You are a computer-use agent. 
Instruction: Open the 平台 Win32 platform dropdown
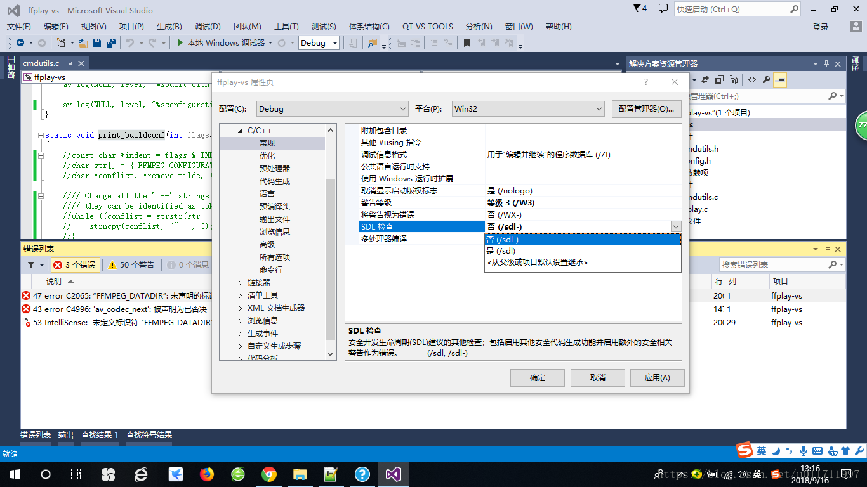[x=528, y=108]
